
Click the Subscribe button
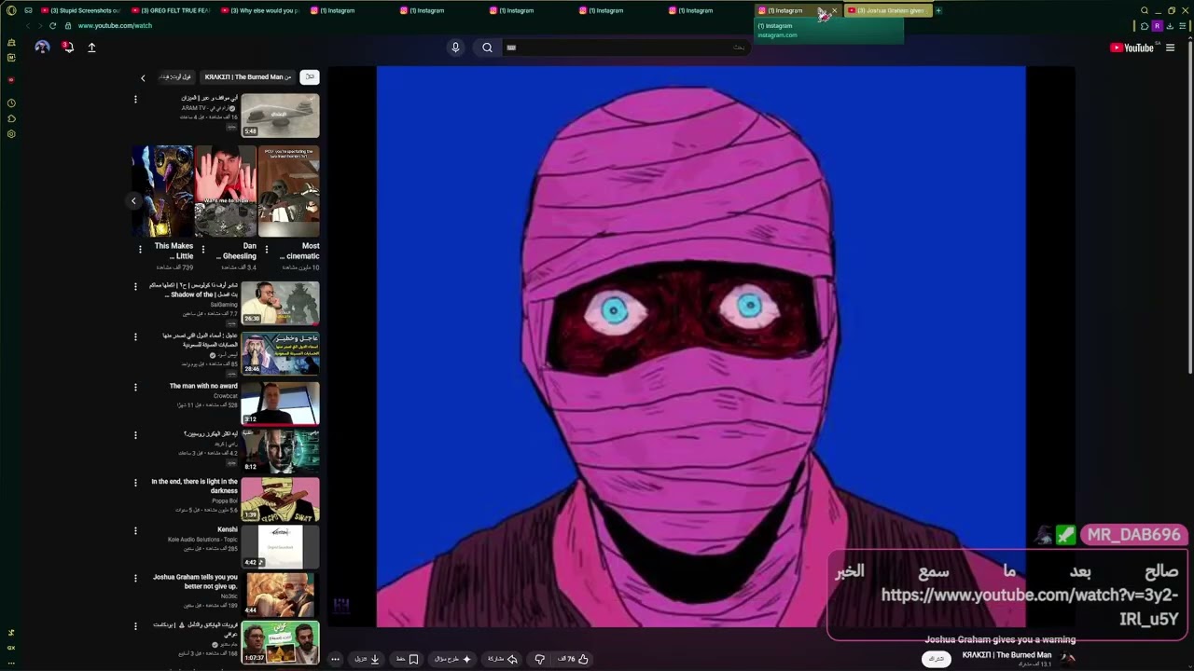click(x=936, y=659)
